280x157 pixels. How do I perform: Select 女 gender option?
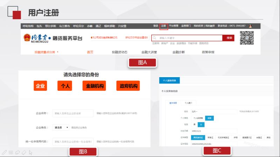[x=201, y=125]
